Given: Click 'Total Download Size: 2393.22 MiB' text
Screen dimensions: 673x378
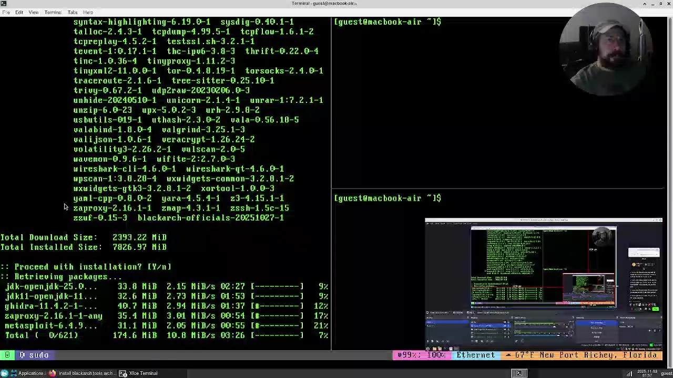Looking at the screenshot, I should coord(84,237).
